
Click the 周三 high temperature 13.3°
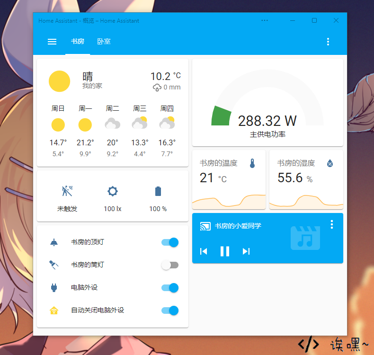point(140,142)
